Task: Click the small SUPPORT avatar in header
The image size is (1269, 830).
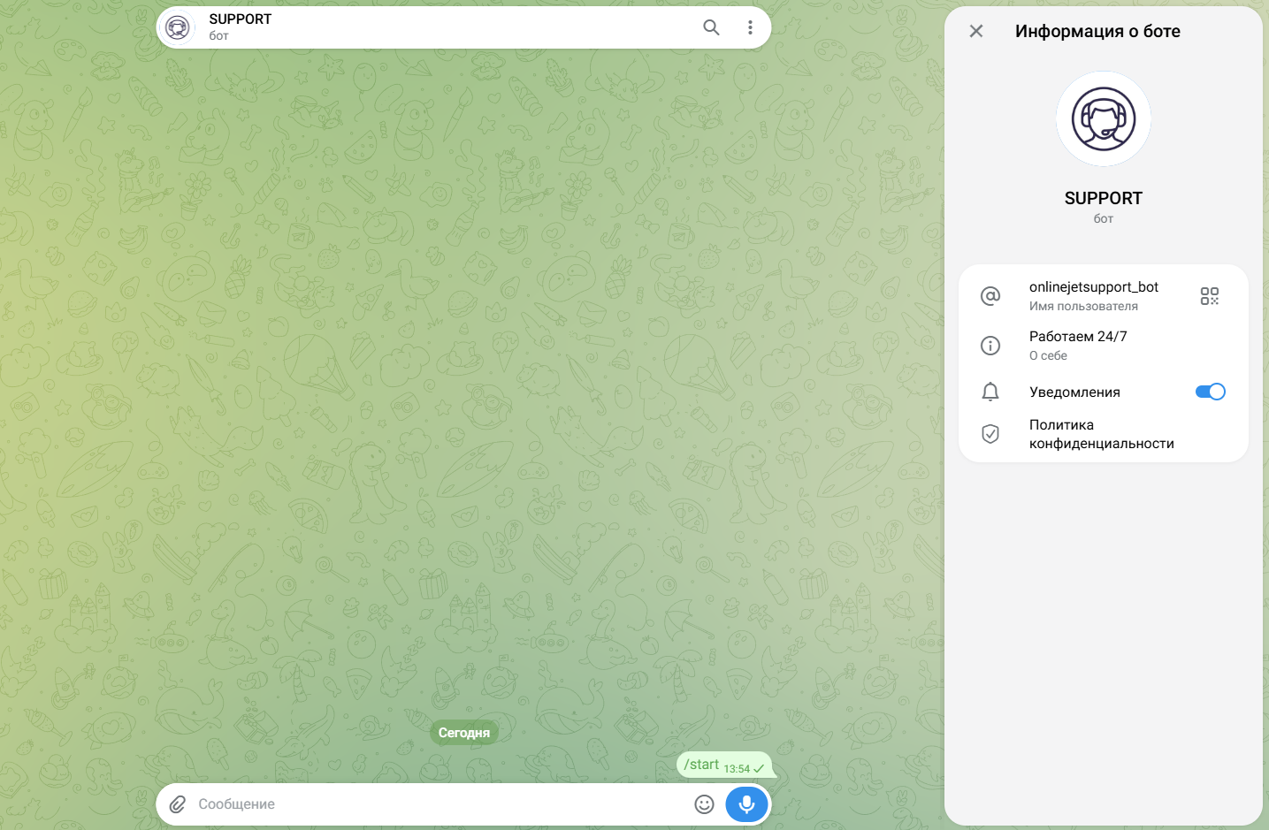Action: click(x=178, y=27)
